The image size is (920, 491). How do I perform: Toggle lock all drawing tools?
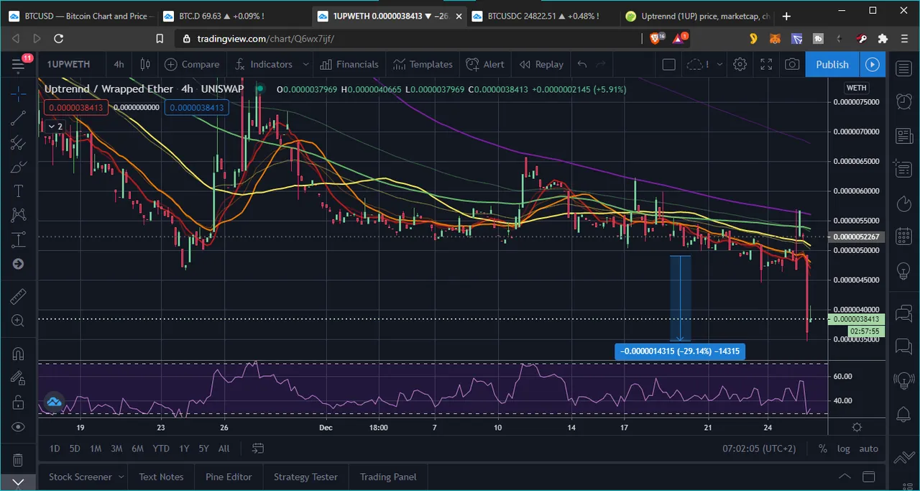click(19, 403)
